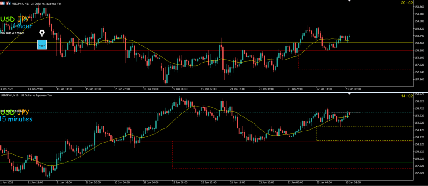Click the blue smiley face box
This screenshot has width=428, height=186.
(x=42, y=44)
